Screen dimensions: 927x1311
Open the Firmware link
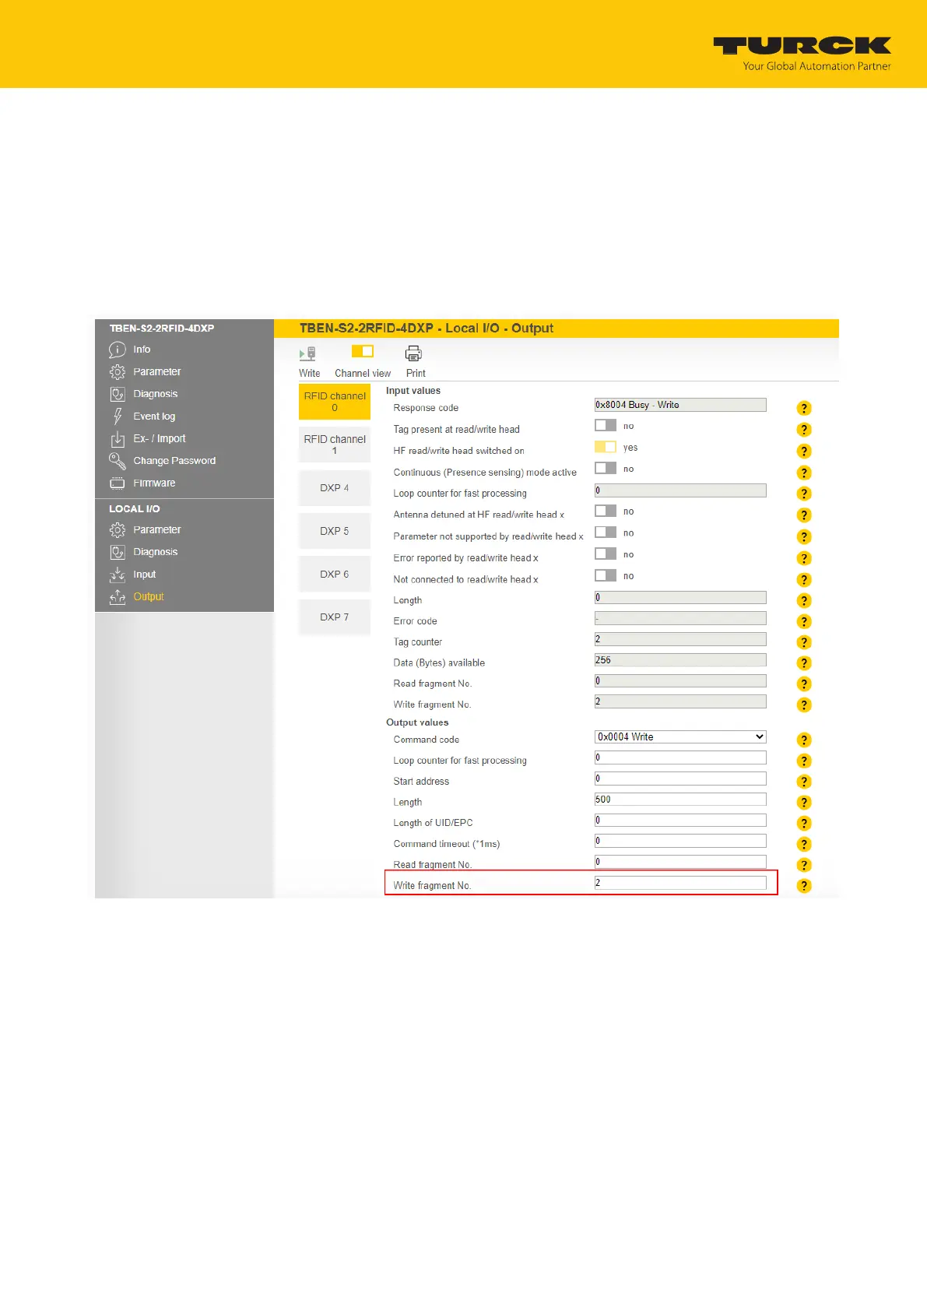pyautogui.click(x=154, y=483)
